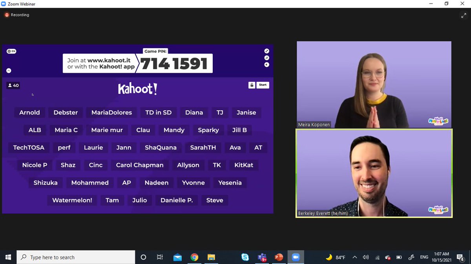Click the Kahoot! logo

(x=138, y=89)
